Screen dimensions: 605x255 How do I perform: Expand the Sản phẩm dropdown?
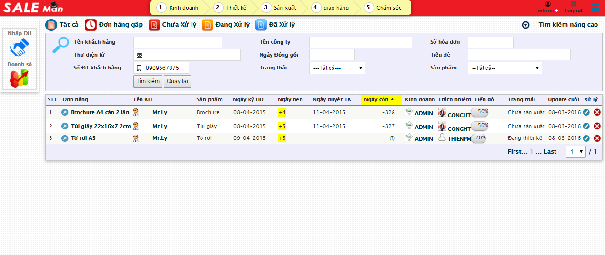504,68
